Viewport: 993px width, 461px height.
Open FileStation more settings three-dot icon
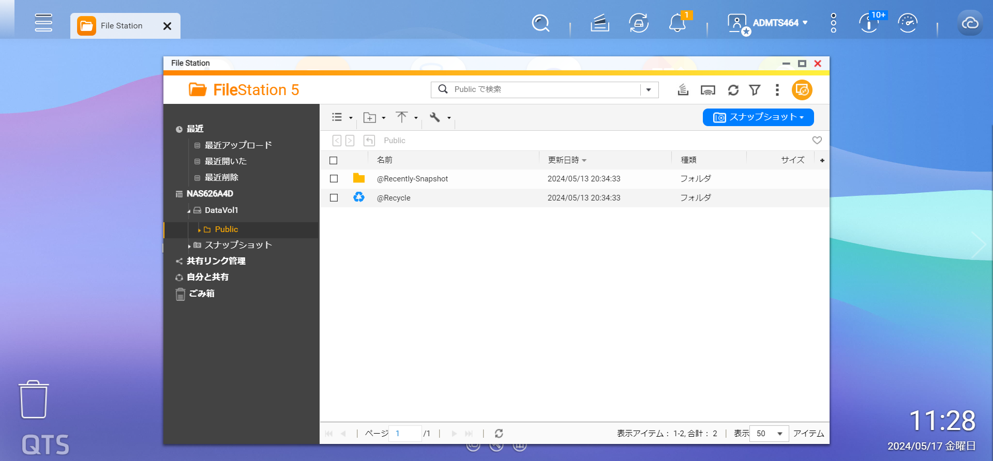point(777,90)
